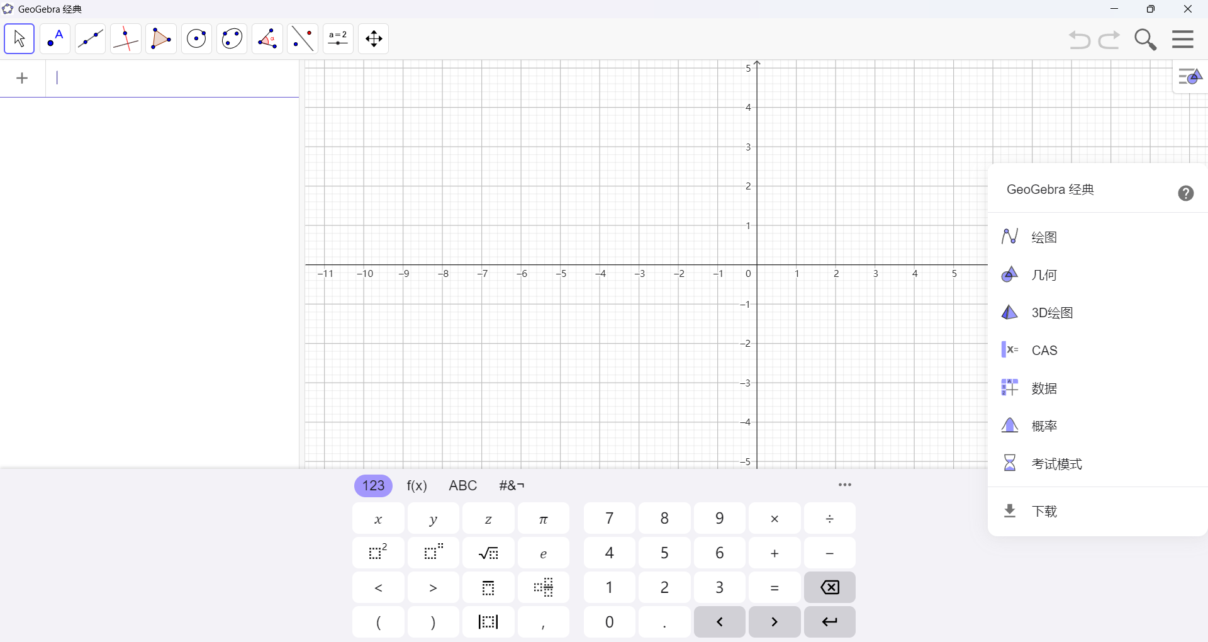
Task: Open keyboard more options dots
Action: 845,485
